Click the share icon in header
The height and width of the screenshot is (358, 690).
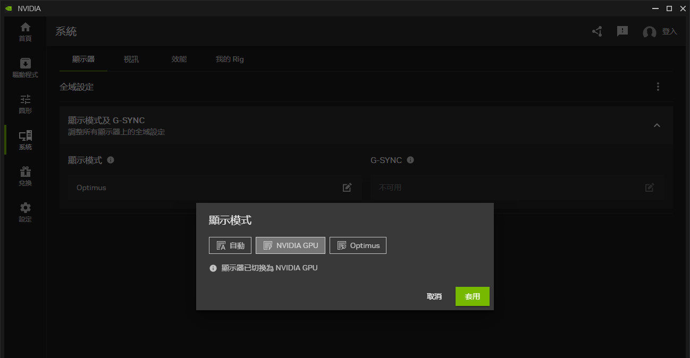(597, 31)
